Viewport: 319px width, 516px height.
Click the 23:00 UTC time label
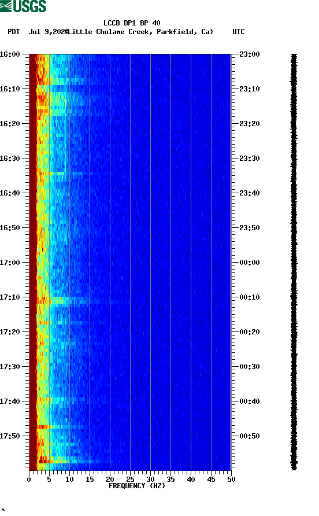pyautogui.click(x=250, y=54)
